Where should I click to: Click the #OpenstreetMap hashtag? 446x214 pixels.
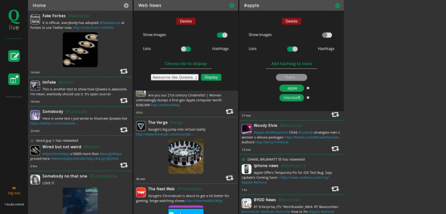click(56, 153)
